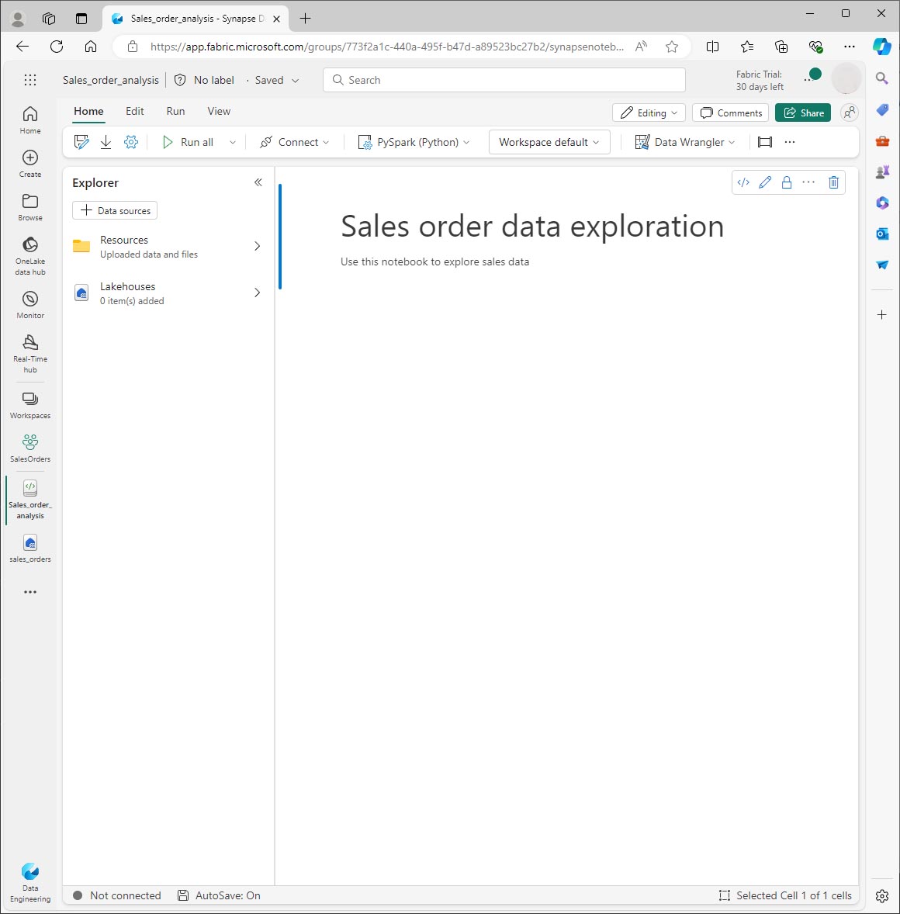900x914 pixels.
Task: Click Run all button
Action: [188, 142]
